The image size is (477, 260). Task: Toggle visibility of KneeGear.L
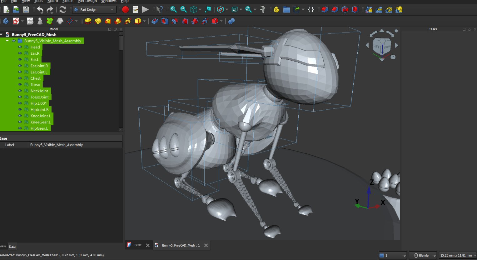pos(20,122)
